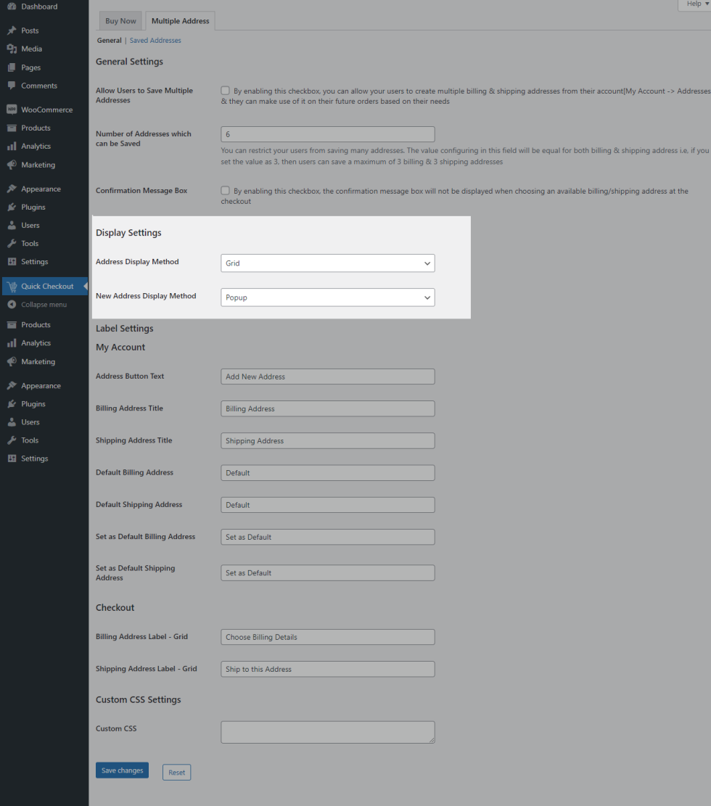Open the Comments speech bubble icon
Image resolution: width=711 pixels, height=806 pixels.
pos(12,86)
